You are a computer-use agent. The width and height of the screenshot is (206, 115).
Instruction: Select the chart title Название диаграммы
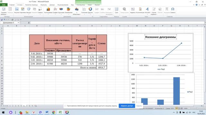160,37
